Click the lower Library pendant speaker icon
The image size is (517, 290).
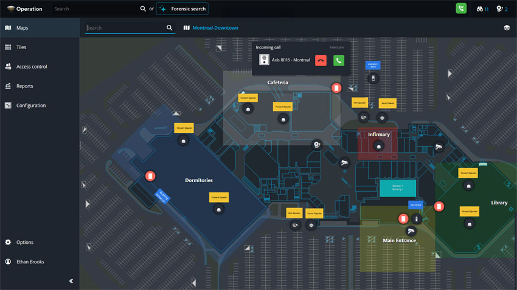coord(470,224)
